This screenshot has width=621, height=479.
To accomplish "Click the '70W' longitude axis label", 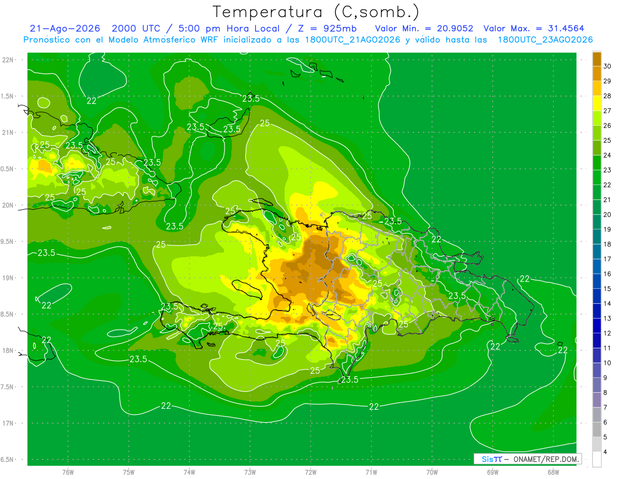I will 432,472.
